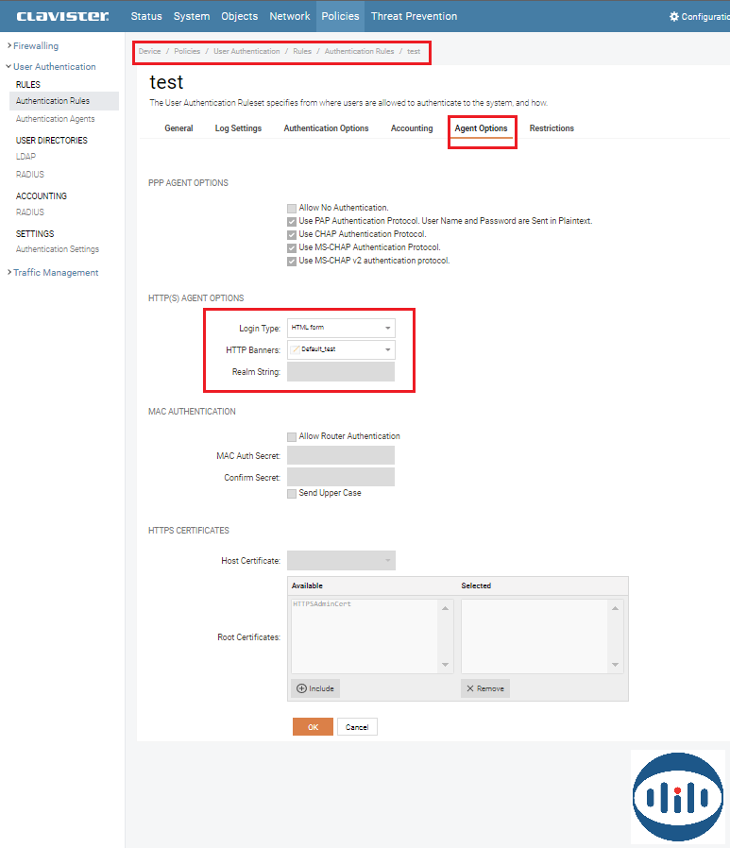This screenshot has width=730, height=848.
Task: Toggle the Send Upper Case checkbox
Action: [292, 493]
